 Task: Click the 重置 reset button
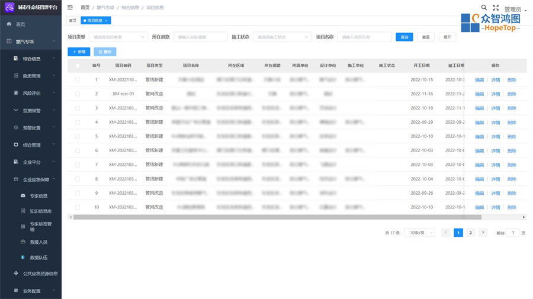pyautogui.click(x=426, y=37)
